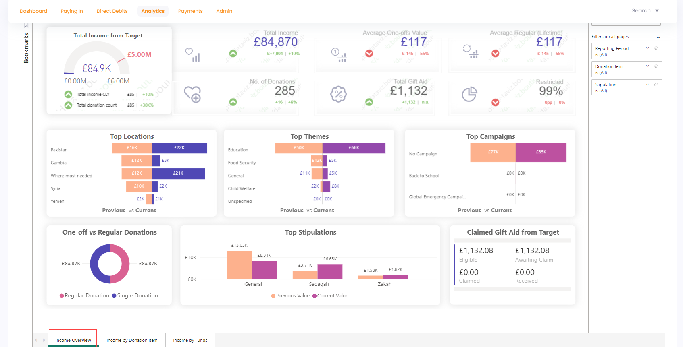
Task: Clear the DonationItem filter with eraser
Action: click(x=656, y=66)
